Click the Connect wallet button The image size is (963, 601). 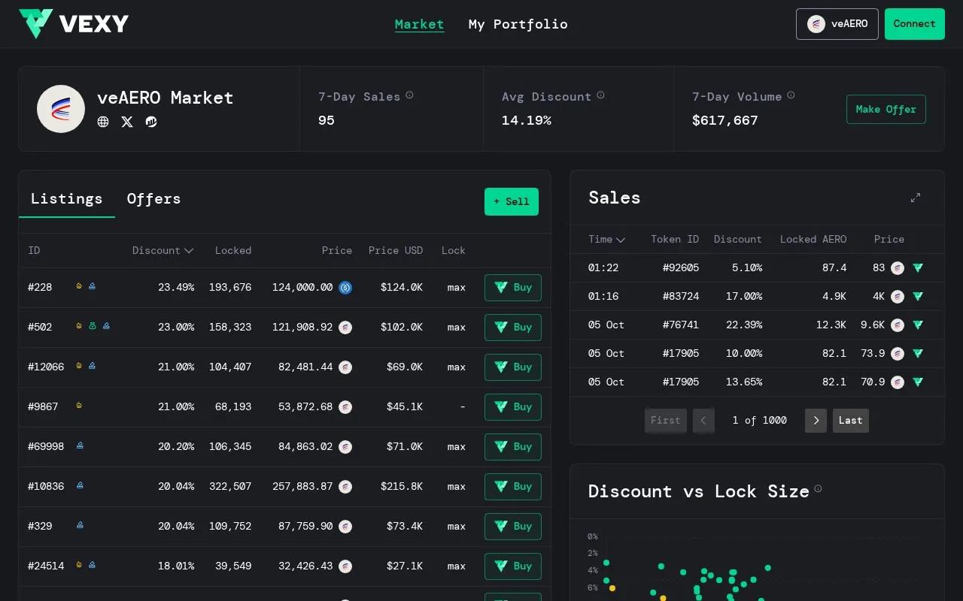tap(915, 24)
